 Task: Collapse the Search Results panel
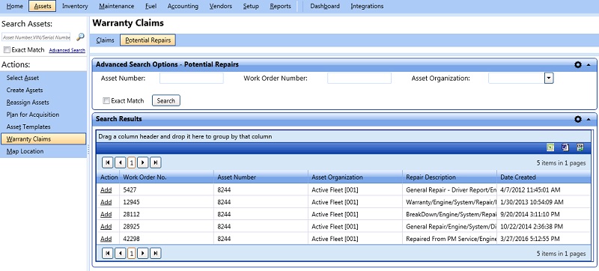[x=589, y=120]
